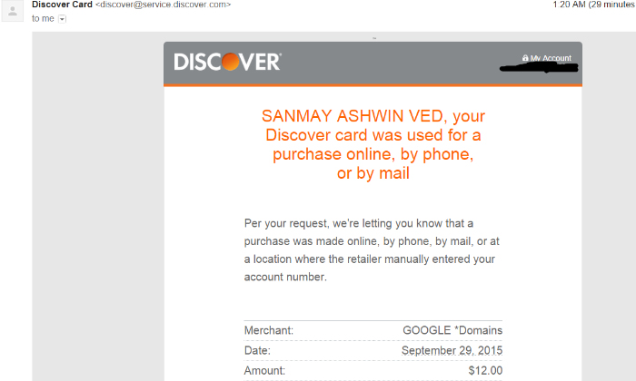Click the Discover logo in the banner
Viewport: 636px width, 381px height.
coord(227,62)
